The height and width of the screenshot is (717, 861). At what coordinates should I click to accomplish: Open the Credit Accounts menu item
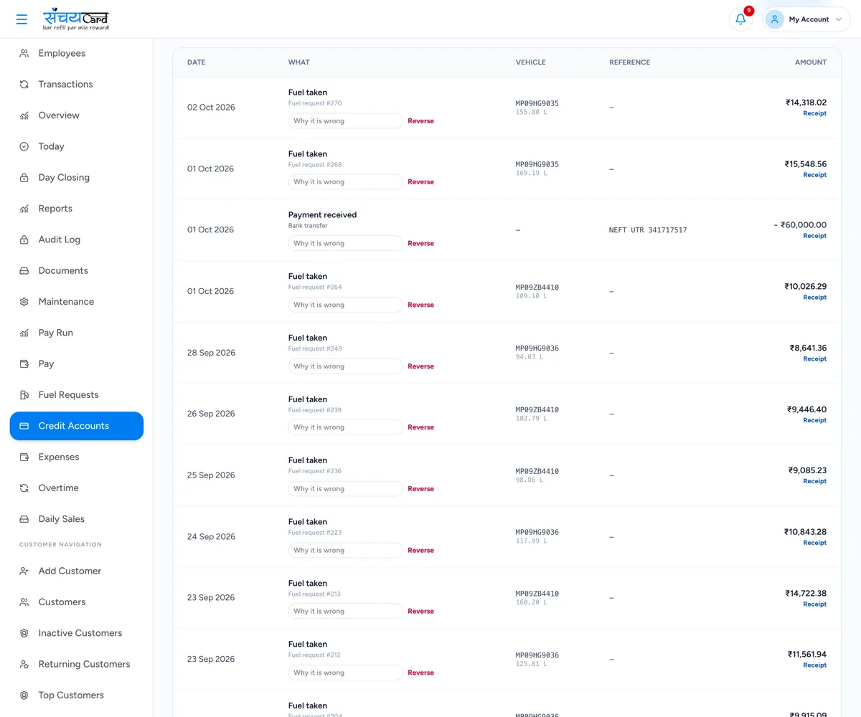coord(77,426)
